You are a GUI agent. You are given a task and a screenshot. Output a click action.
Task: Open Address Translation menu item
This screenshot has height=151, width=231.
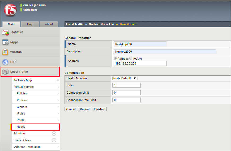(x=36, y=147)
